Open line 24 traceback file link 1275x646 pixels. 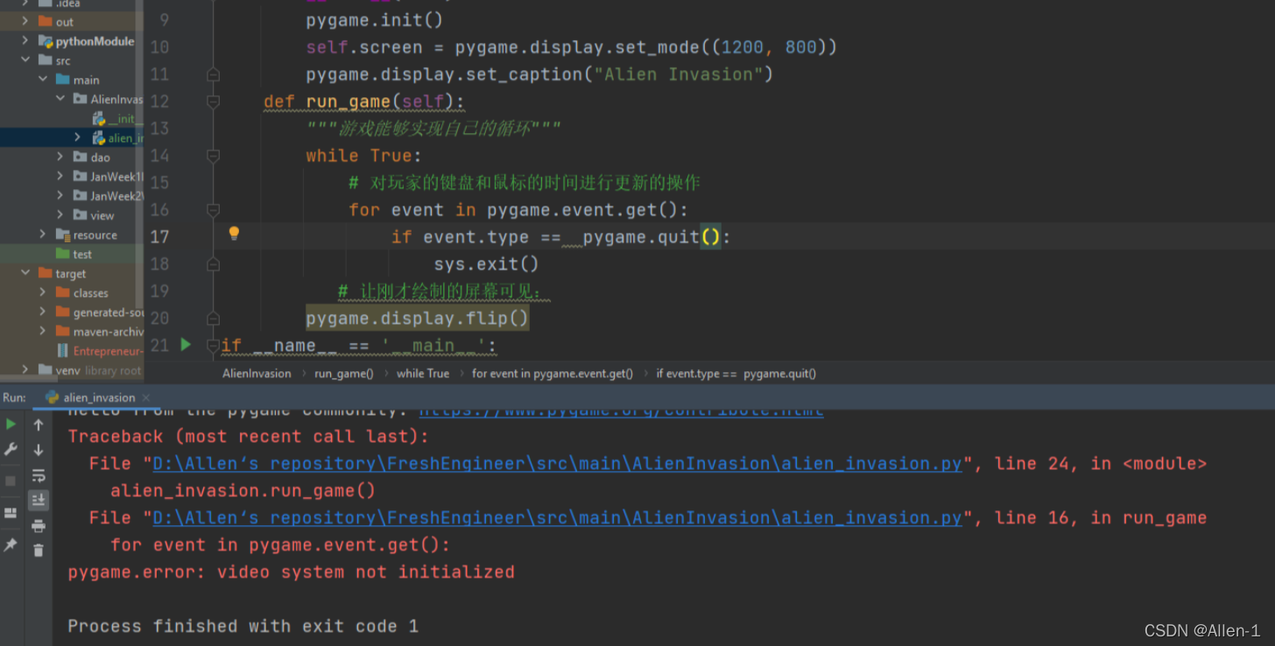[x=557, y=463]
